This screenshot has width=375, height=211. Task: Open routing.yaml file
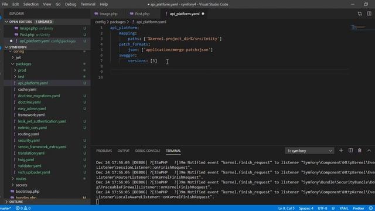(x=29, y=134)
